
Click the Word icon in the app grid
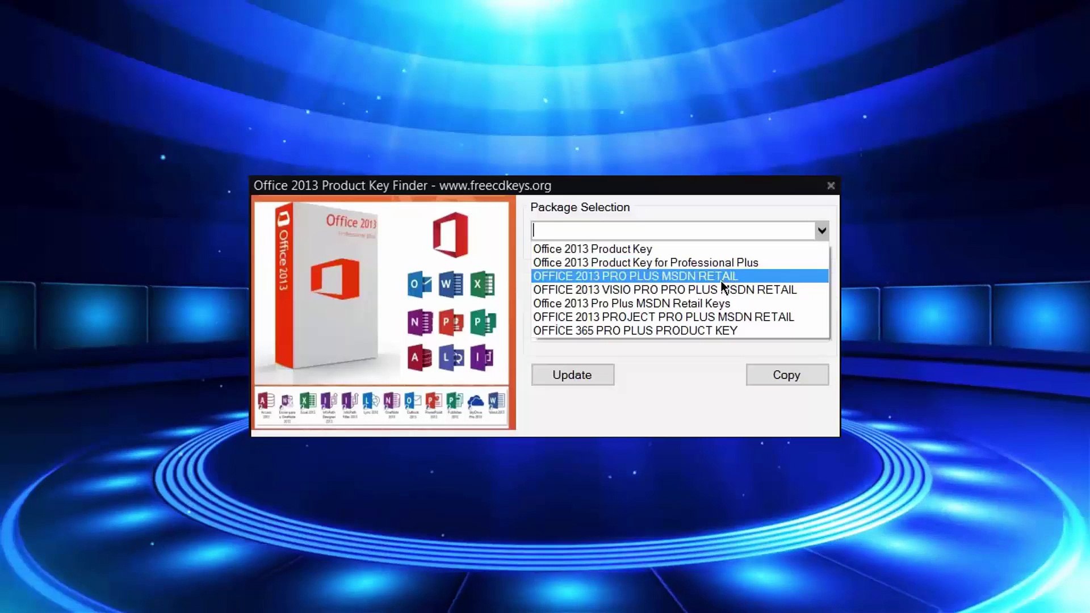[x=451, y=284]
